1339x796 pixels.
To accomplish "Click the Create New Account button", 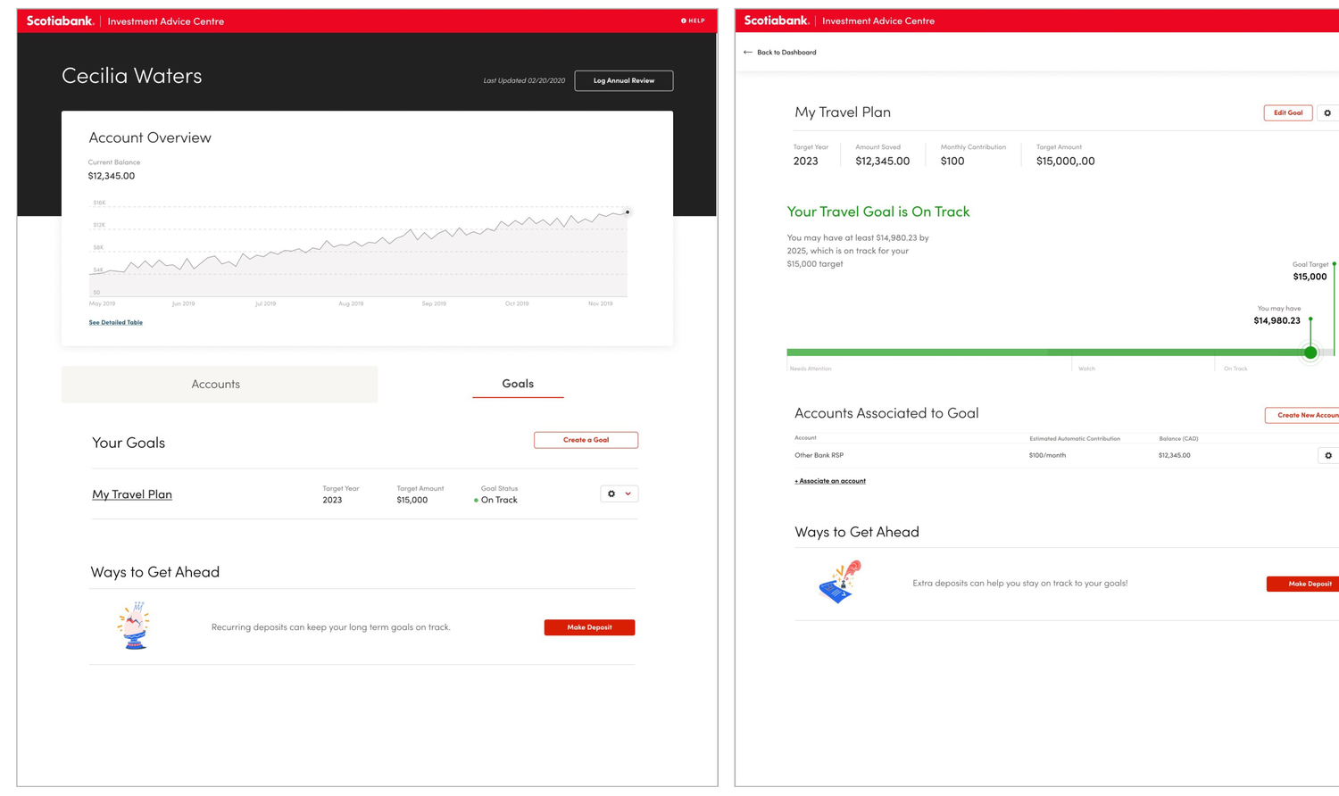I will pyautogui.click(x=1303, y=415).
